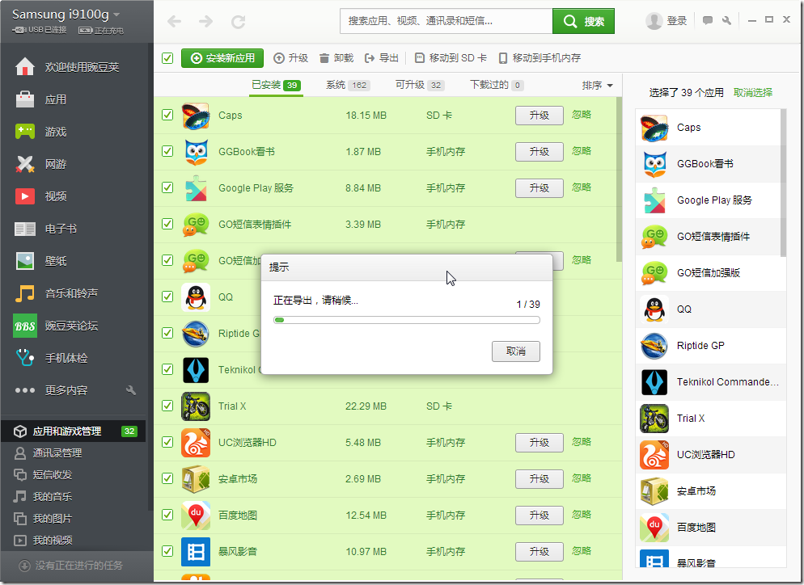Click the 取消选择 link
This screenshot has width=804, height=585.
752,92
